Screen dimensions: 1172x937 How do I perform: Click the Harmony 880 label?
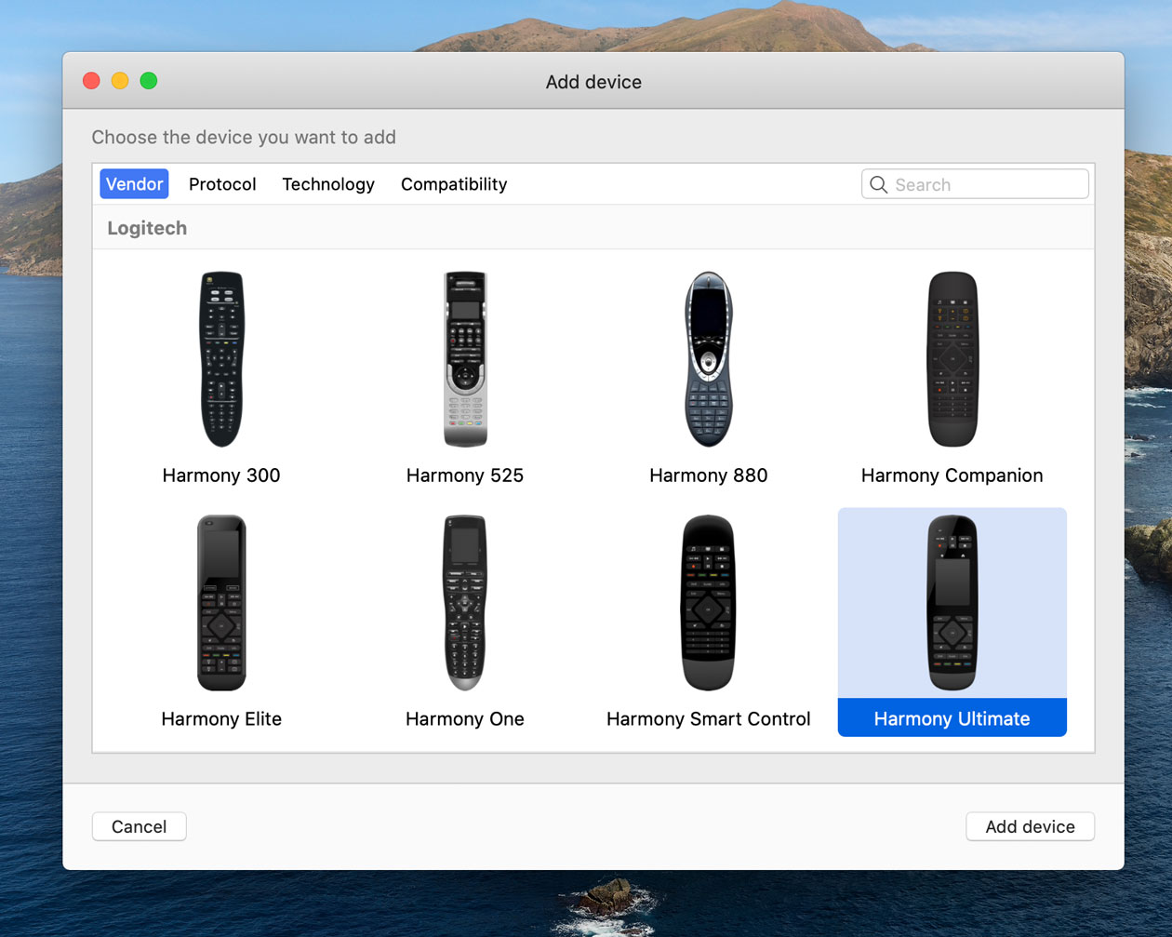709,475
